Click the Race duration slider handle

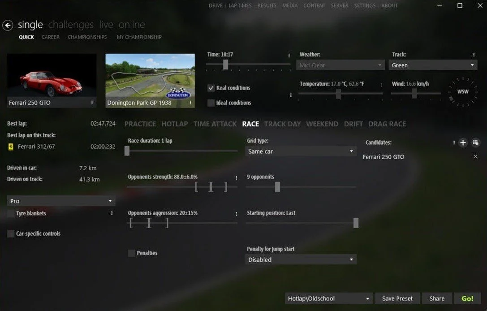click(x=127, y=151)
